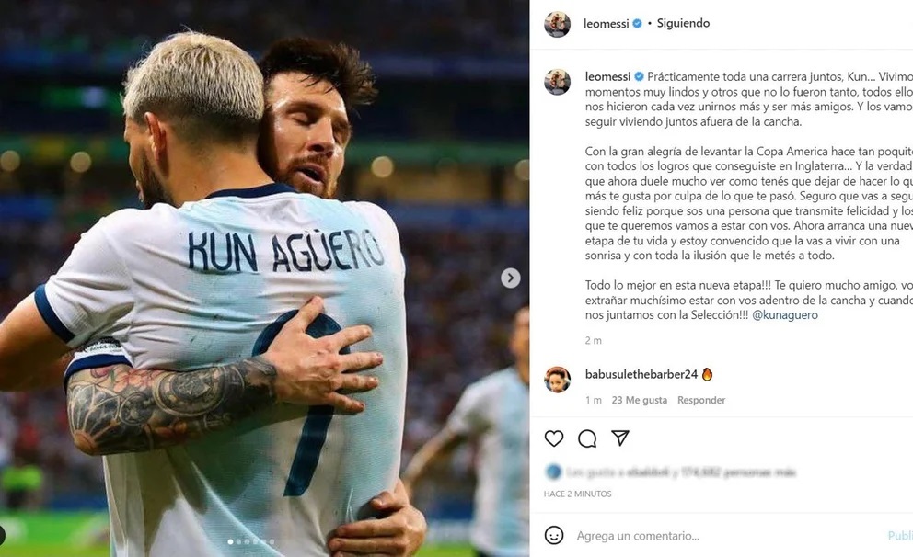Open leomessi profile picture in header
Screen dimensions: 913x557
point(557,24)
